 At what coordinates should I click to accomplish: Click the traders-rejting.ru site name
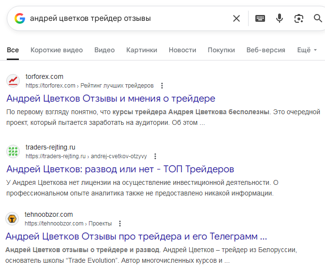(x=50, y=147)
